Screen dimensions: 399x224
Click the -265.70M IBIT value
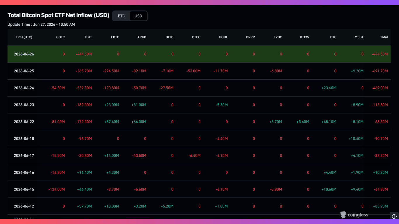(84, 71)
